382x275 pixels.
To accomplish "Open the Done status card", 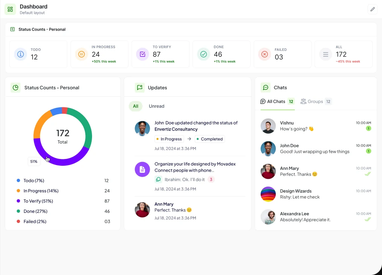I will (x=221, y=54).
